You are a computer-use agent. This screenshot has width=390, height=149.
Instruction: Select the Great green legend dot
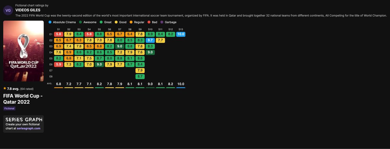pyautogui.click(x=101, y=22)
